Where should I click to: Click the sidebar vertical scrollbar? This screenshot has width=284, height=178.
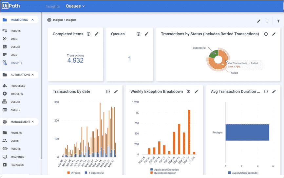point(41,85)
